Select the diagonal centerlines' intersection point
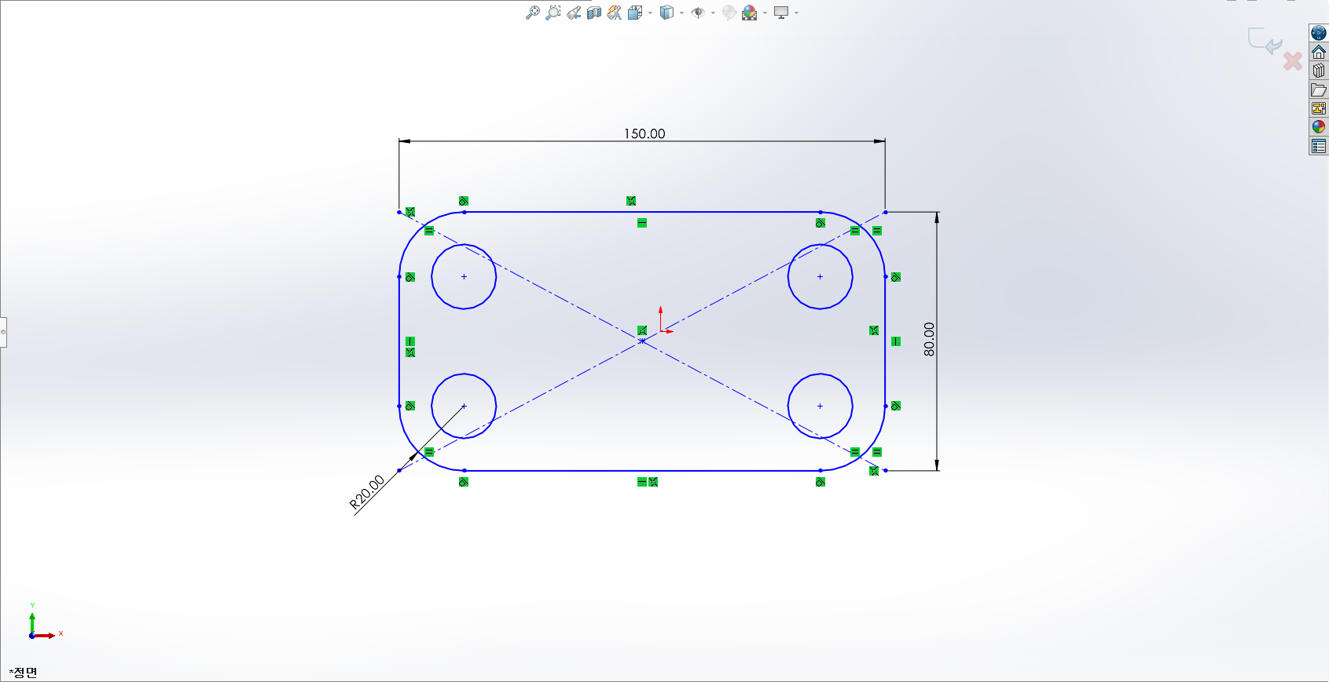 pyautogui.click(x=642, y=341)
